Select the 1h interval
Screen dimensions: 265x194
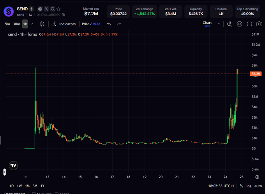[25, 24]
